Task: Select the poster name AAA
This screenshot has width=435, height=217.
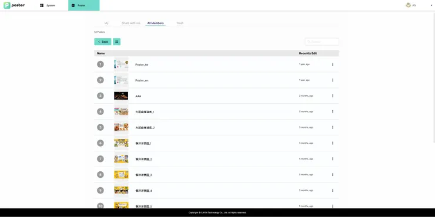Action: [x=138, y=96]
